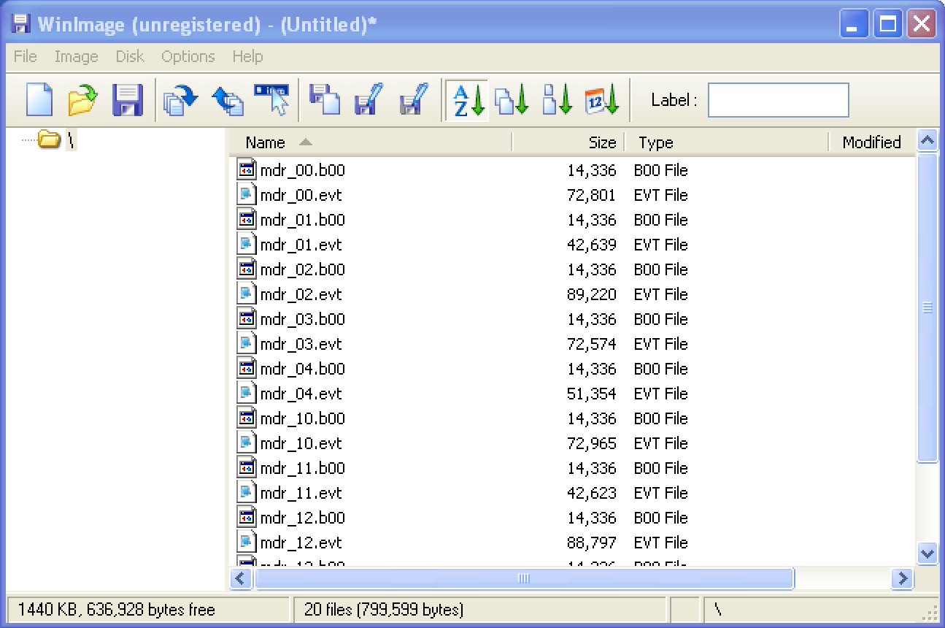The width and height of the screenshot is (945, 628).
Task: Click the 89,220 size value
Action: click(x=592, y=295)
